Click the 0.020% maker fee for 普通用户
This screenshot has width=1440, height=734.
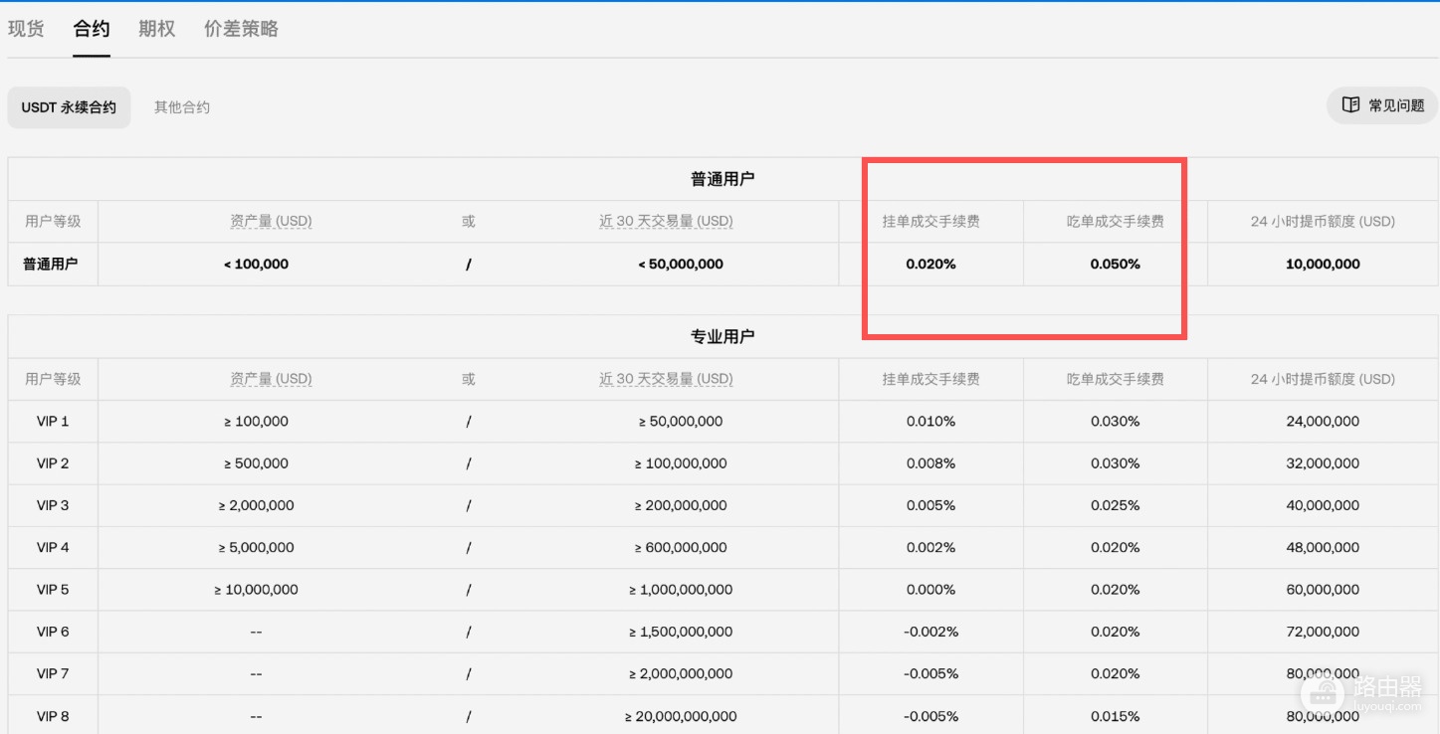click(931, 265)
